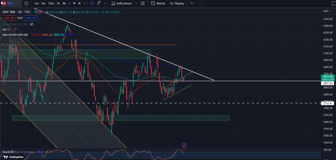Start bar Replay mode
This screenshot has width=336, height=160.
pyautogui.click(x=177, y=3)
